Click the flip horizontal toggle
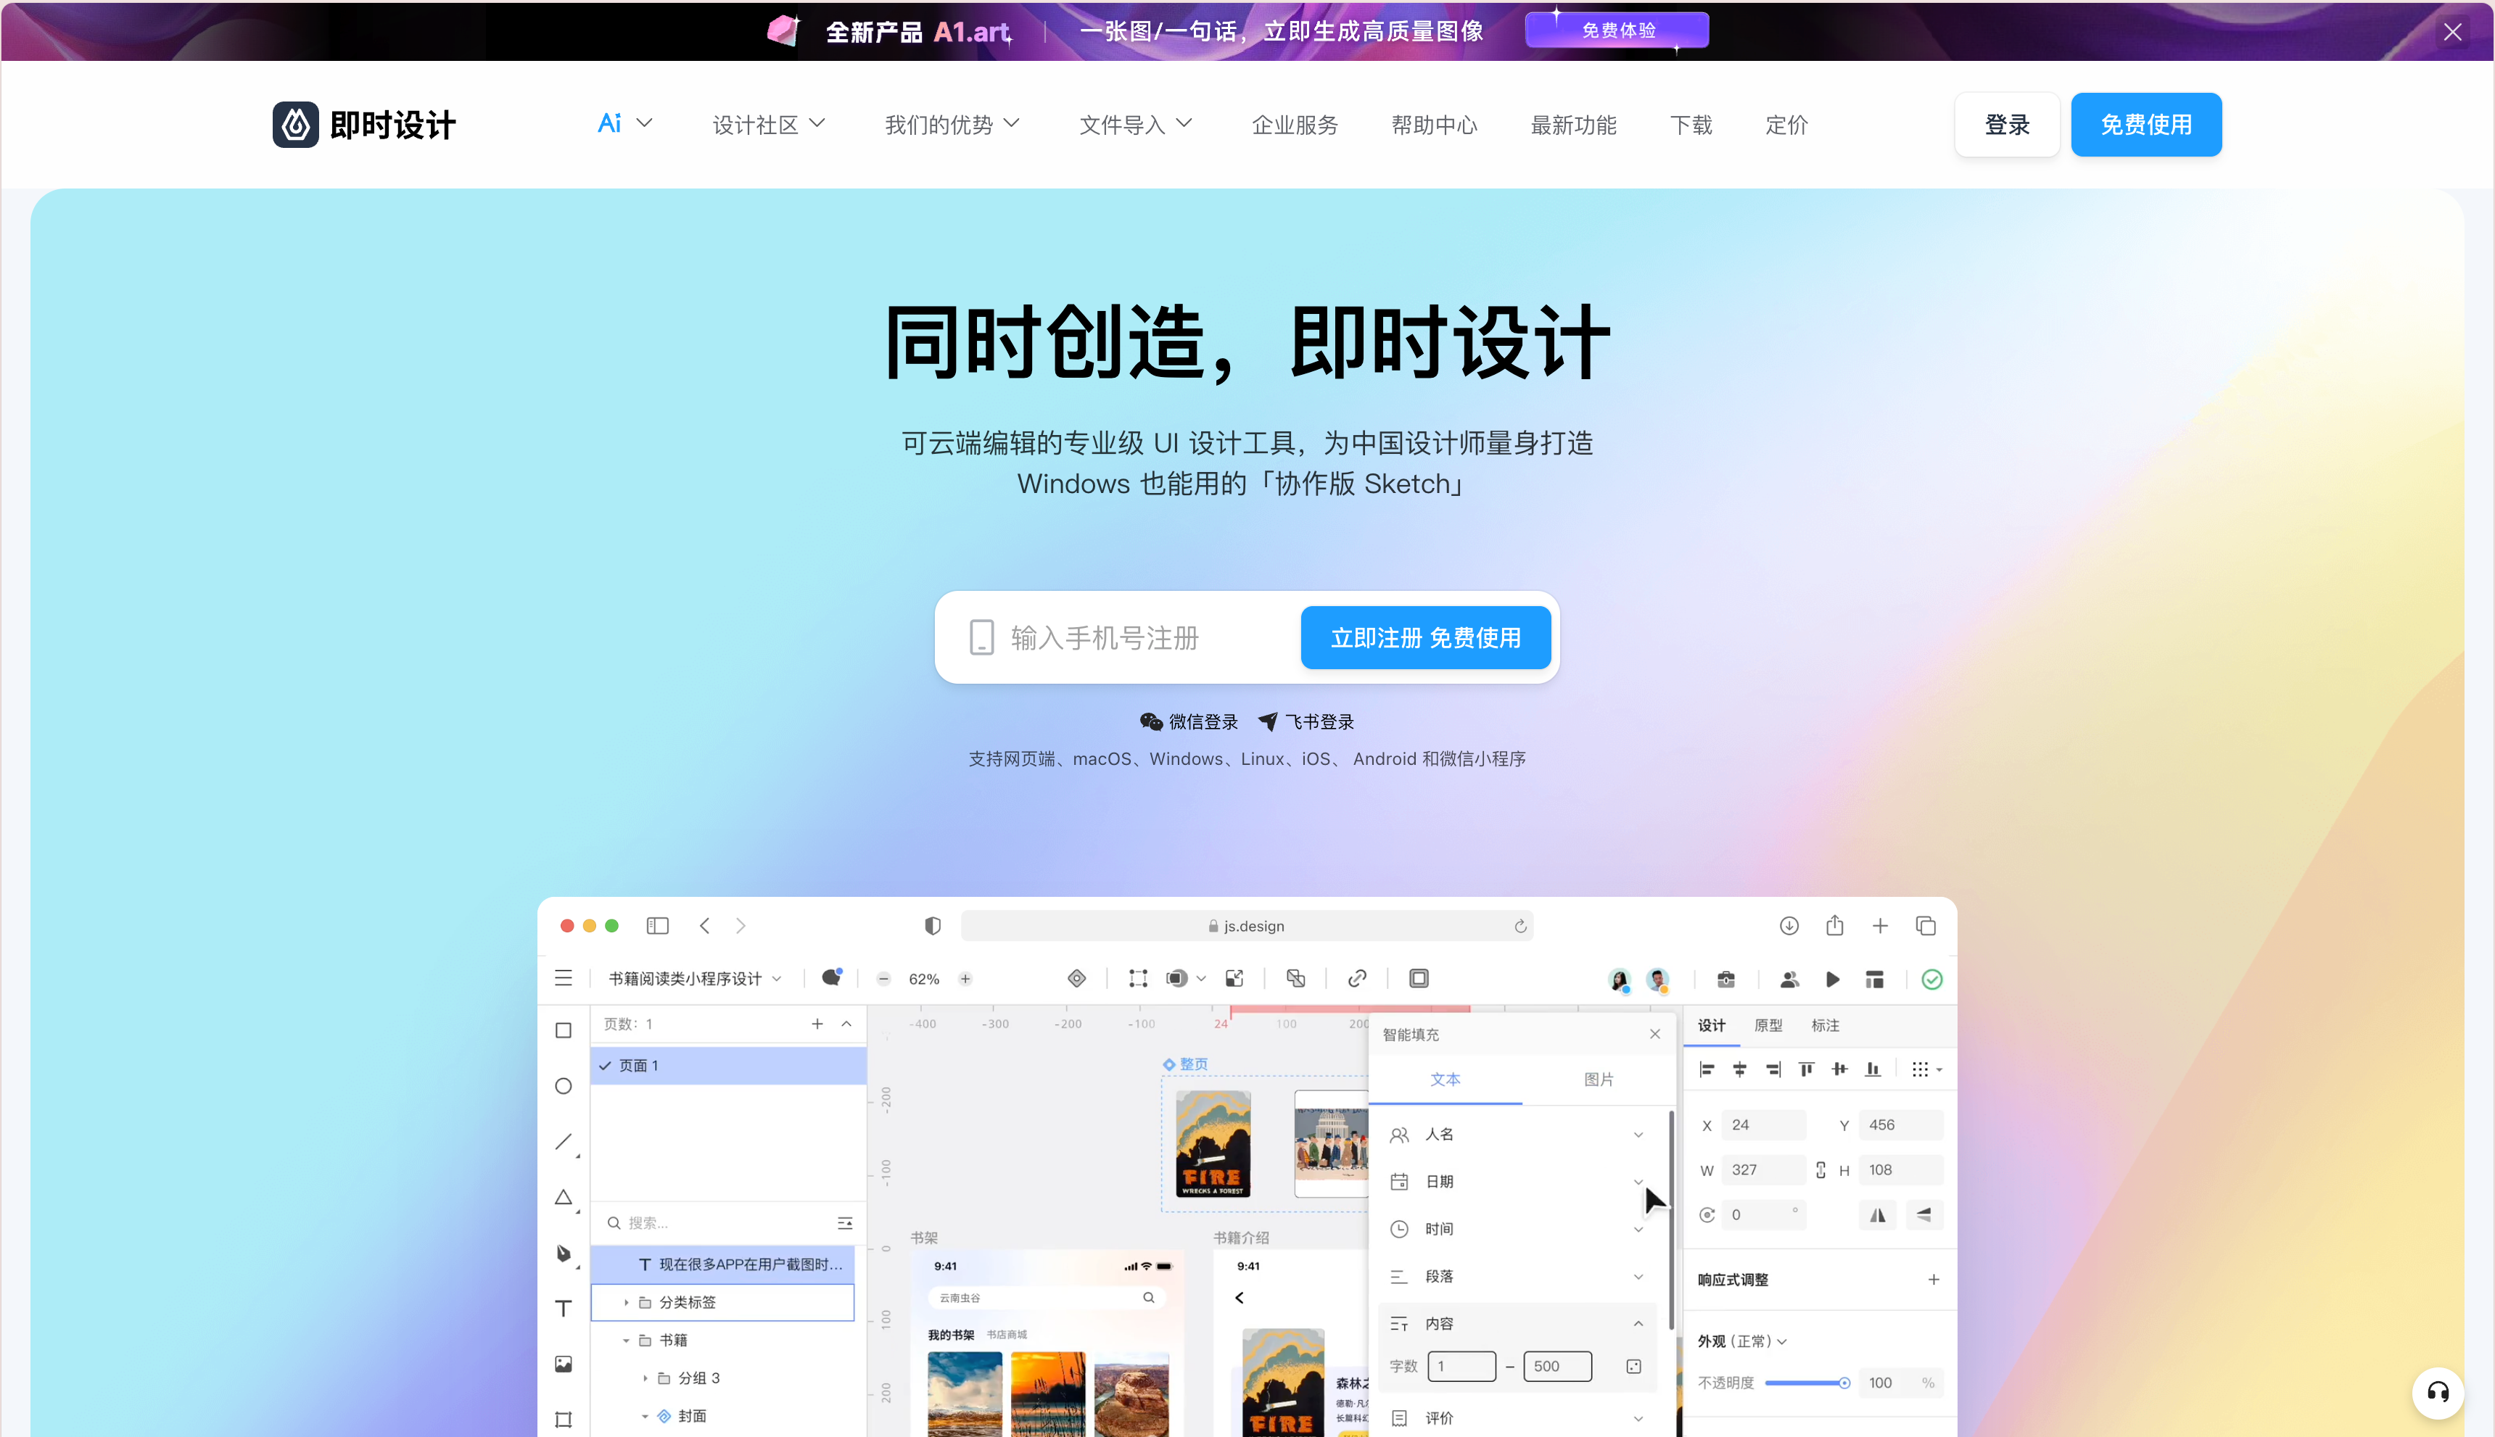 tap(1877, 1215)
